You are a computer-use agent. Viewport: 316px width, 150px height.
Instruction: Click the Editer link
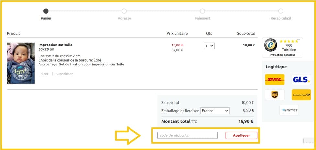click(43, 74)
